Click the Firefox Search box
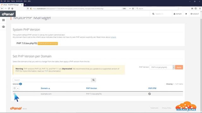The height and width of the screenshot is (113, 202). [157, 8]
